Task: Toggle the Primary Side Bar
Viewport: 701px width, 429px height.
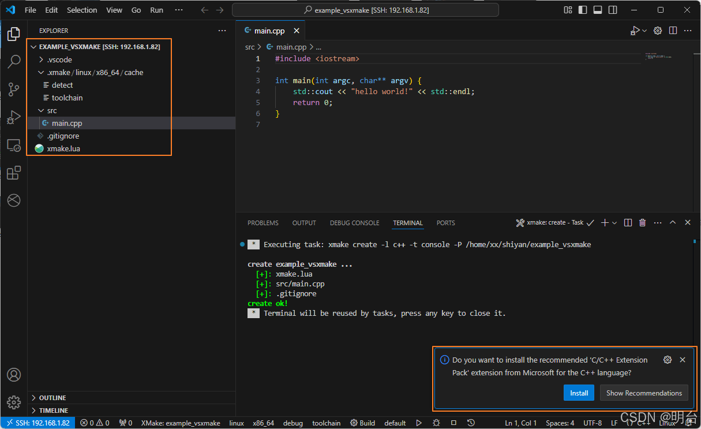Action: tap(583, 10)
